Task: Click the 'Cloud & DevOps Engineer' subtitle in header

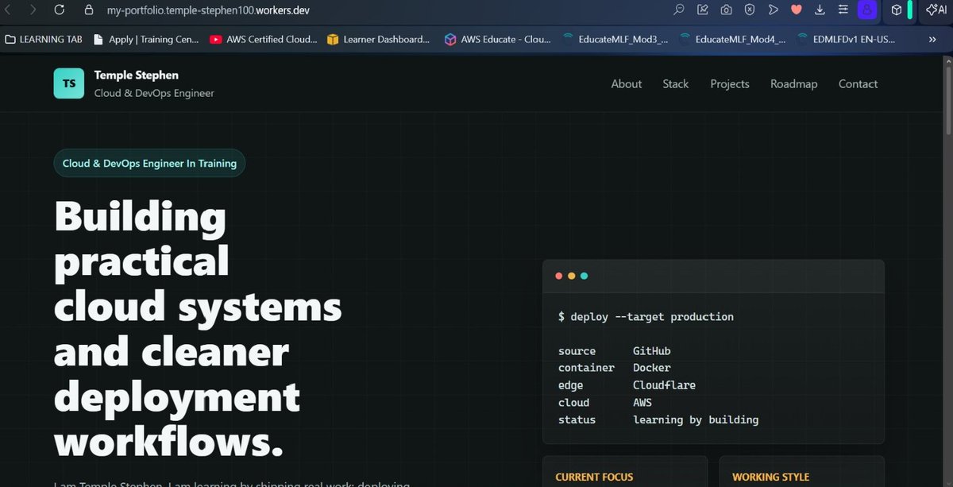Action: tap(154, 93)
